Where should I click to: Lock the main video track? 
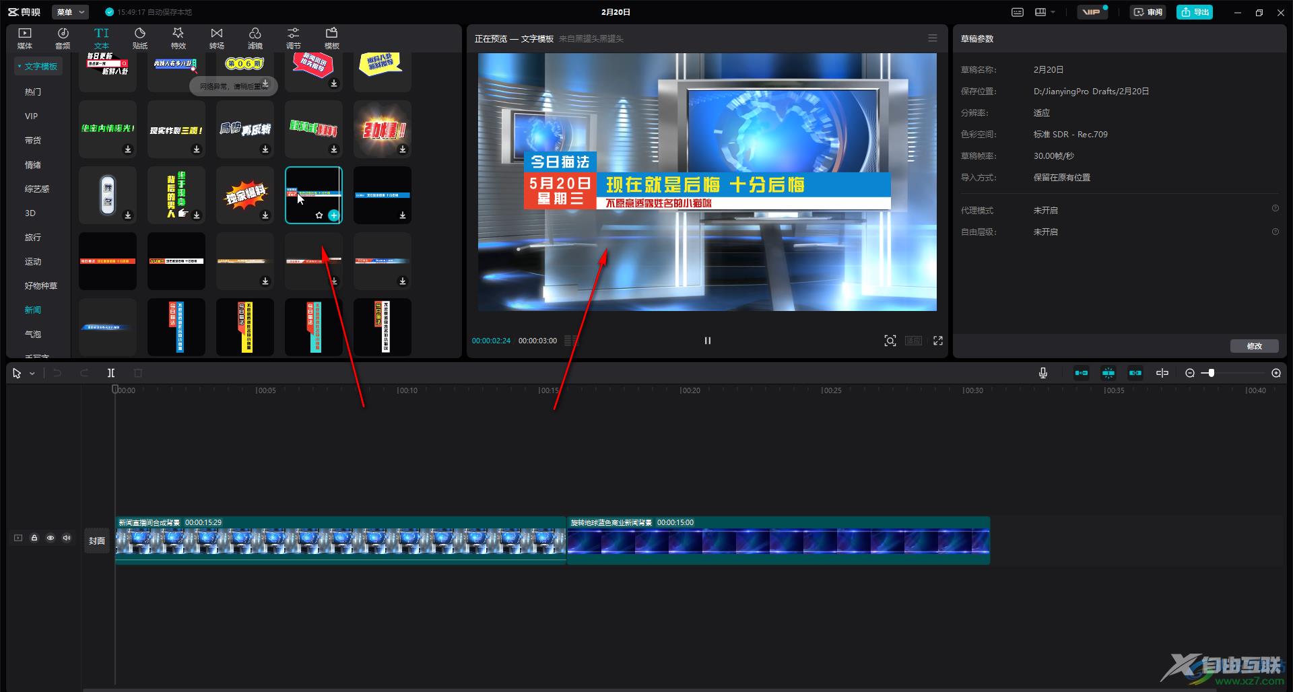point(34,538)
